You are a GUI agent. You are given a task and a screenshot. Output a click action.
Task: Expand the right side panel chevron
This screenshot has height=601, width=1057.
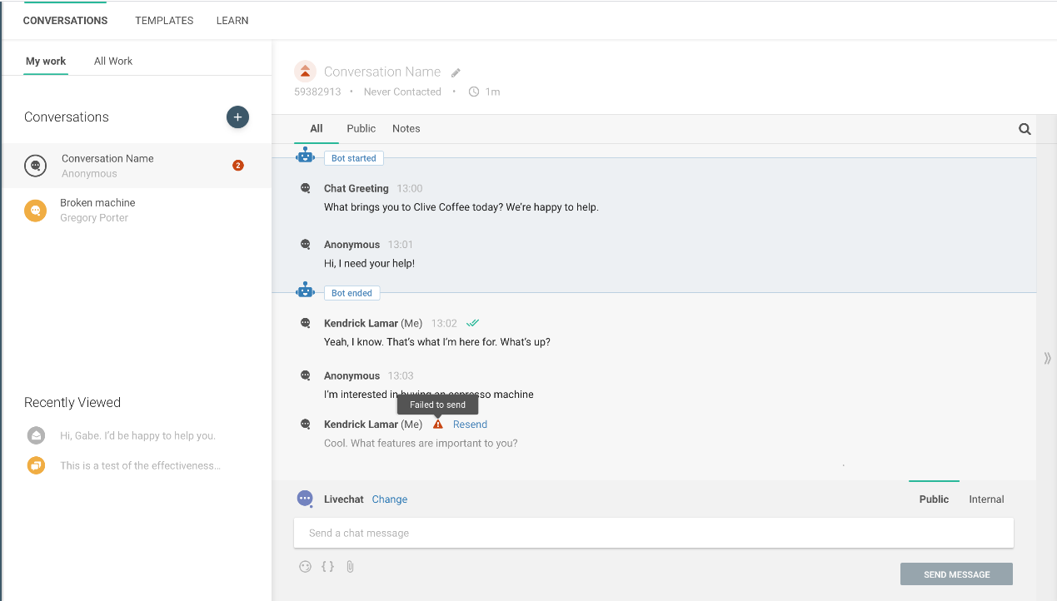[x=1047, y=358]
